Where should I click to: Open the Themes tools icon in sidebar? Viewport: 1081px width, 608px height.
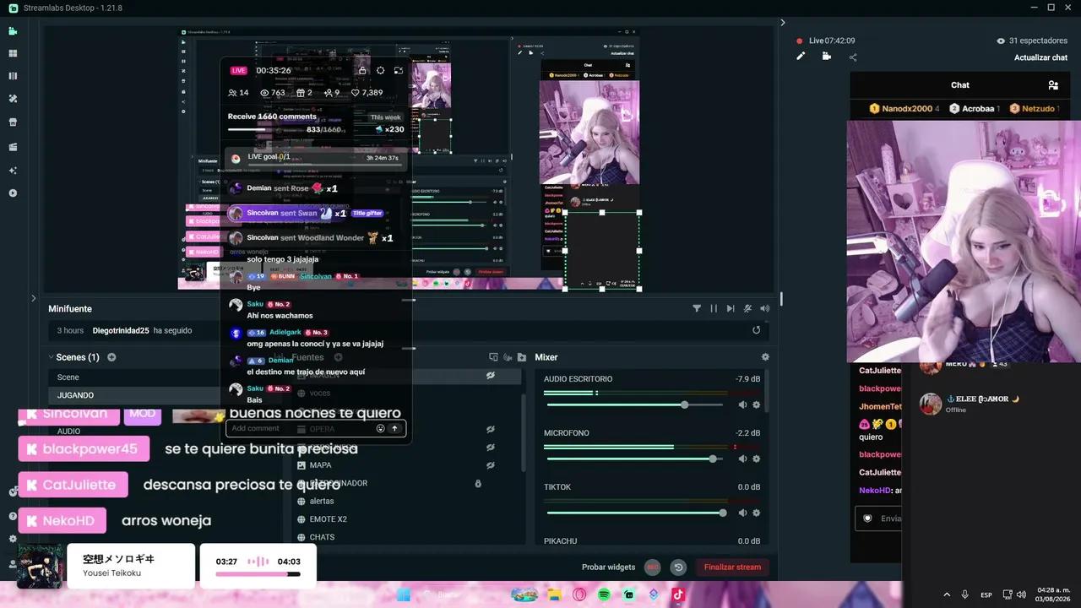click(x=13, y=99)
